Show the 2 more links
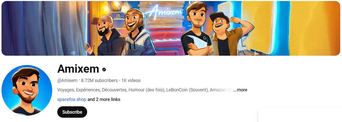 point(104,99)
